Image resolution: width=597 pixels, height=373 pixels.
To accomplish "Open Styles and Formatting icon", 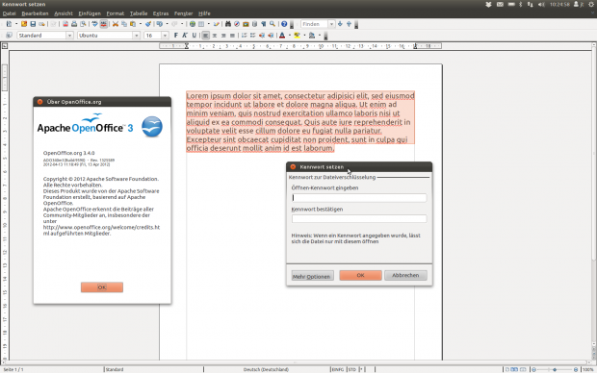I will click(x=9, y=36).
